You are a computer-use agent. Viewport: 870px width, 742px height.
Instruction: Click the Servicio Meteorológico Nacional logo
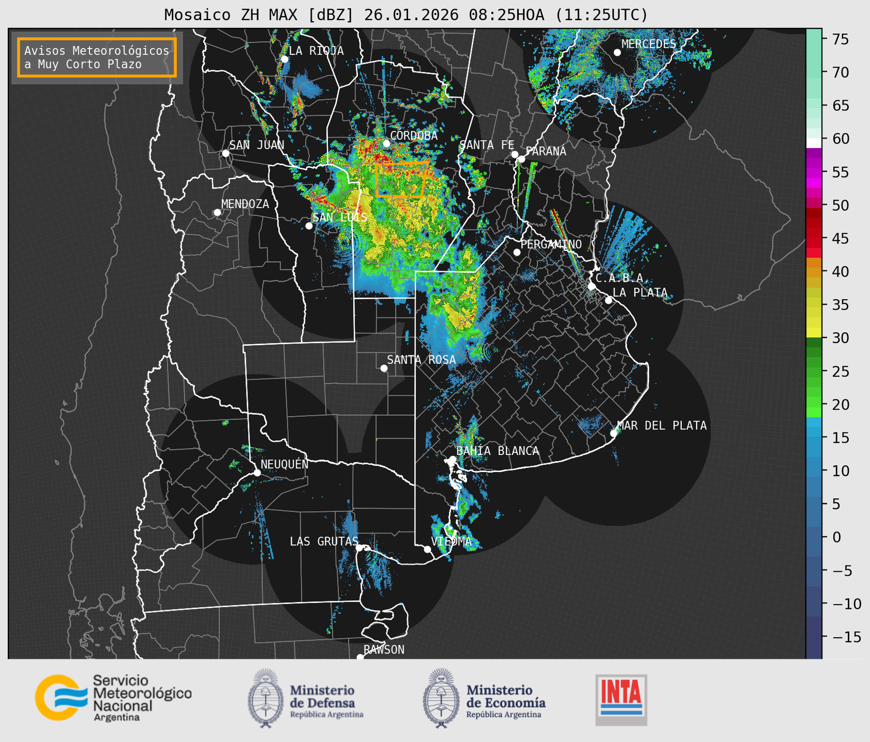tap(59, 697)
